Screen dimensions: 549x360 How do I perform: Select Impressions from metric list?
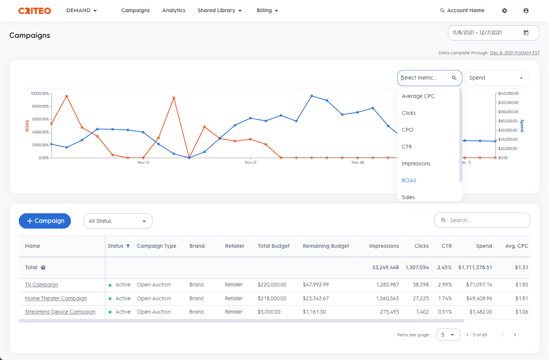416,164
